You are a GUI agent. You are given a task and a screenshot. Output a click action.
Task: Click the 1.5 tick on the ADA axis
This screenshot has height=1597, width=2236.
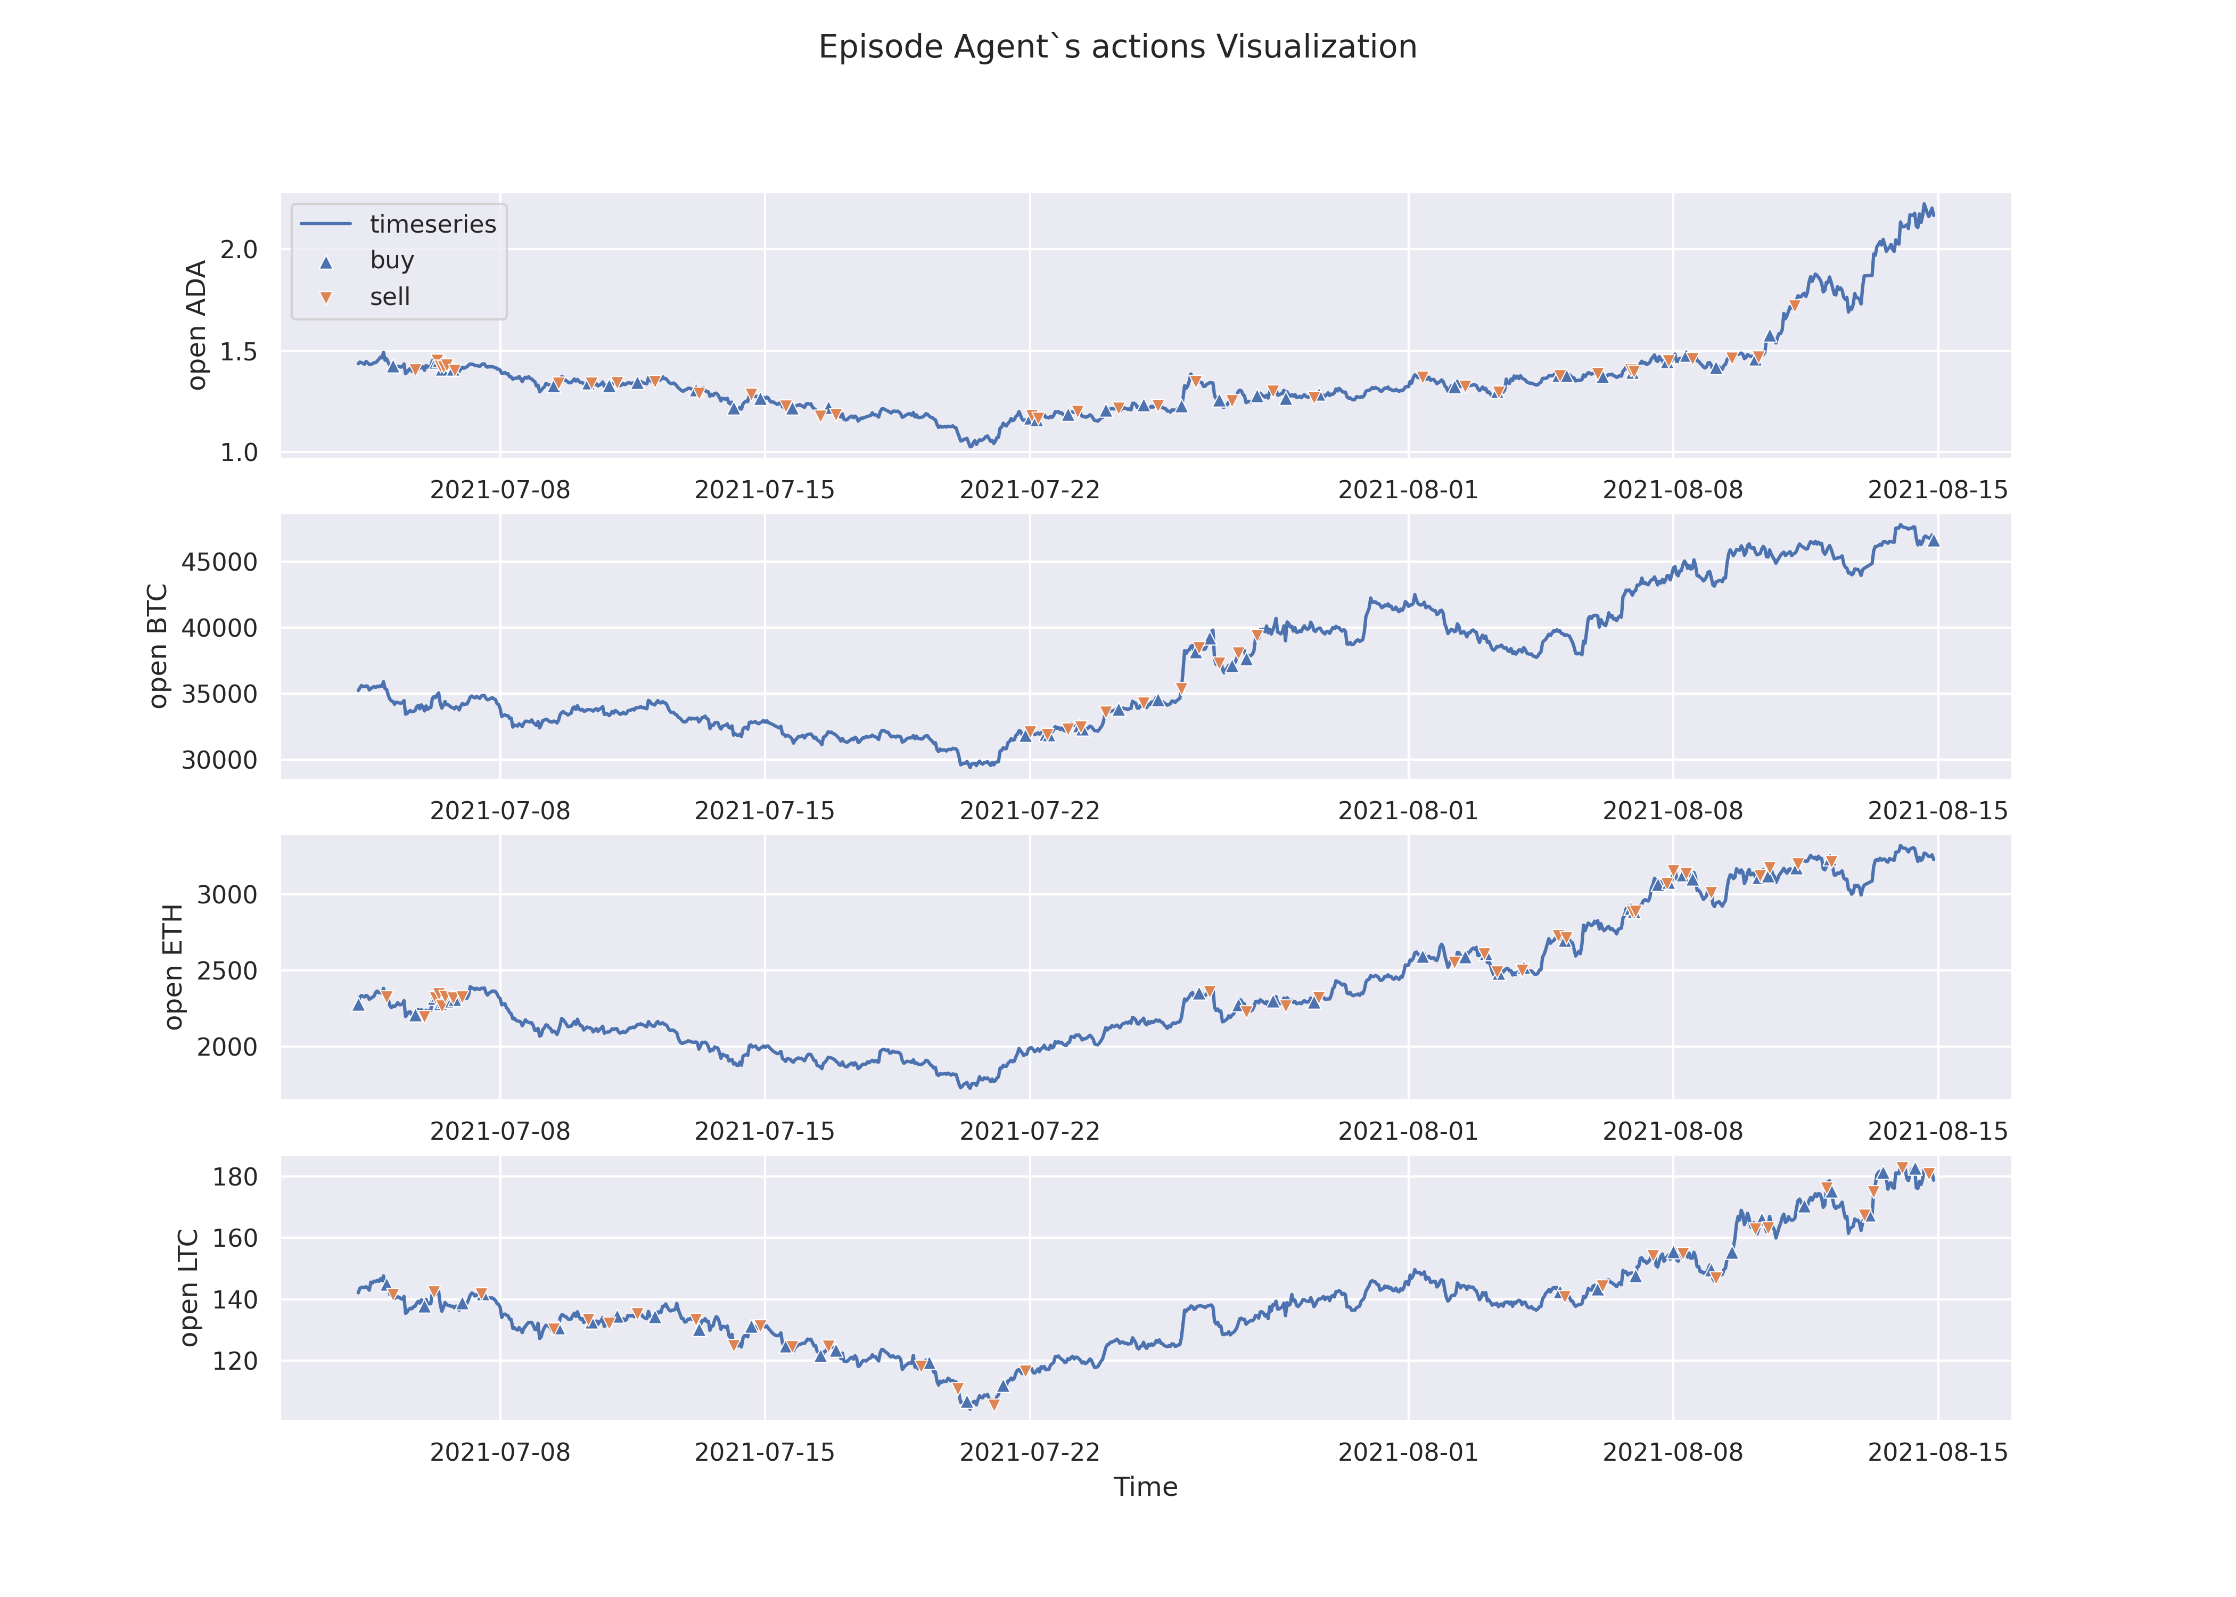click(239, 352)
